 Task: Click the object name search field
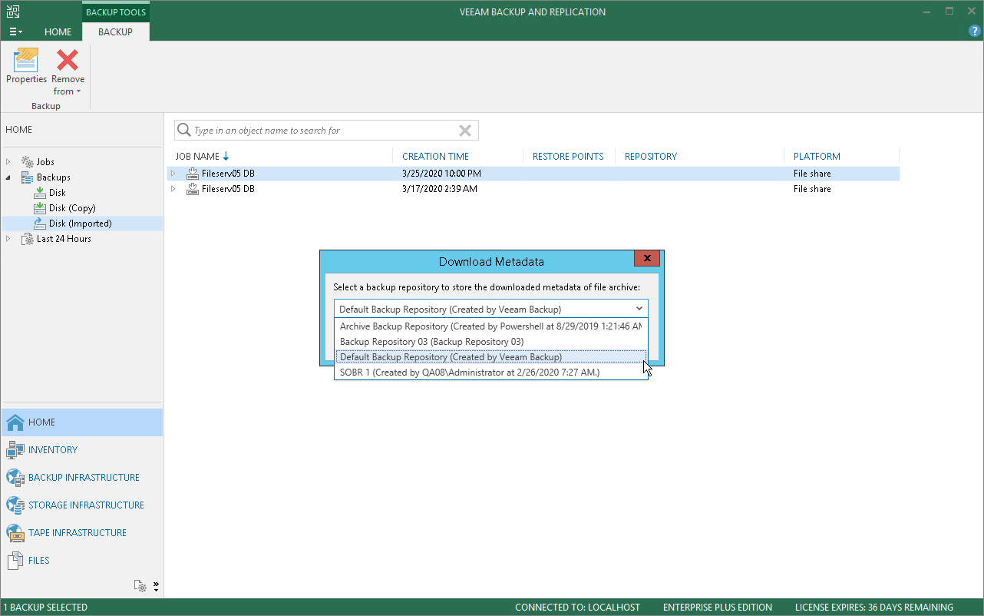tap(325, 131)
